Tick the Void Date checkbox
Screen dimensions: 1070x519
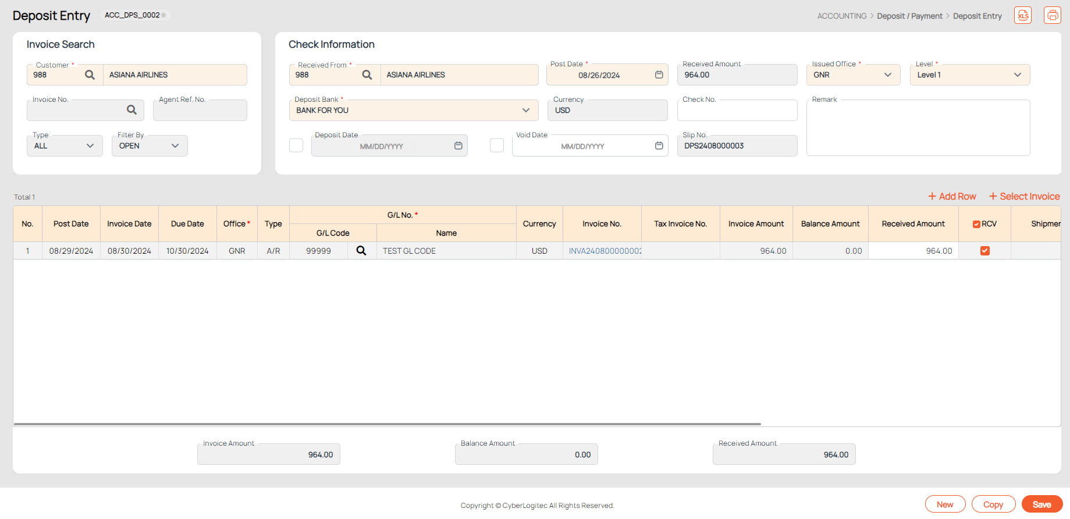(x=497, y=145)
